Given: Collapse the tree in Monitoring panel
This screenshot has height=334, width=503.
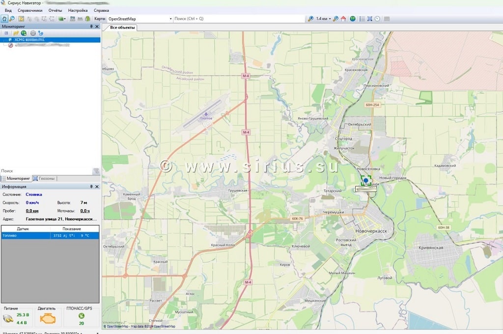Looking at the screenshot, I should (x=6, y=33).
